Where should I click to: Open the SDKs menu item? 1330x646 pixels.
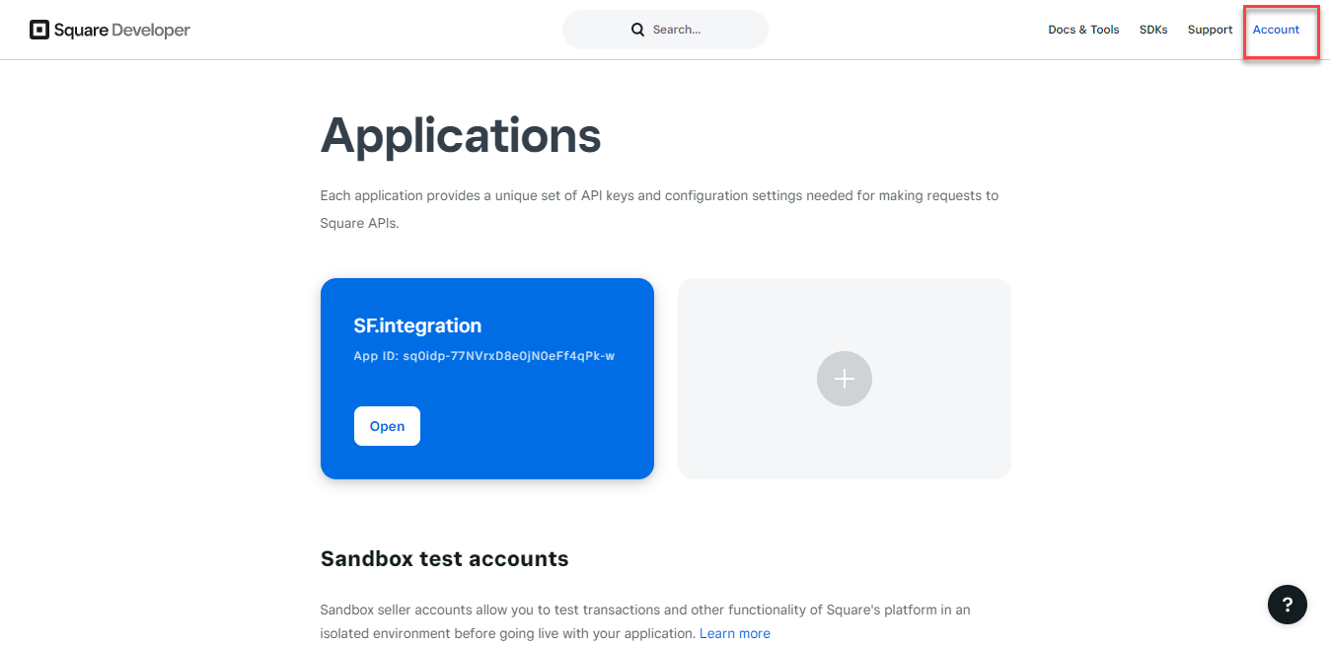click(x=1153, y=30)
